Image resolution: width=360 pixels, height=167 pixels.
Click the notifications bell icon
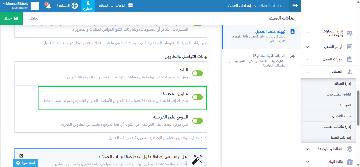[48, 6]
